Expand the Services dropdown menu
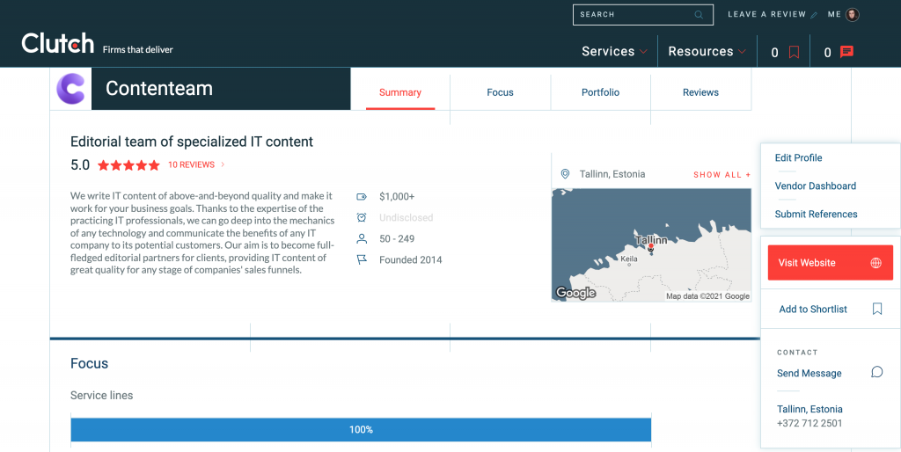The height and width of the screenshot is (452, 901). (614, 51)
